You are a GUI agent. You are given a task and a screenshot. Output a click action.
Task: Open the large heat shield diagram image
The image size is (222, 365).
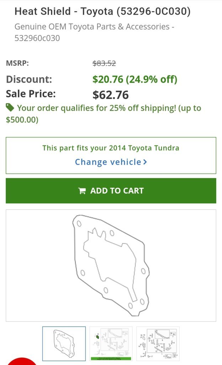(111, 265)
